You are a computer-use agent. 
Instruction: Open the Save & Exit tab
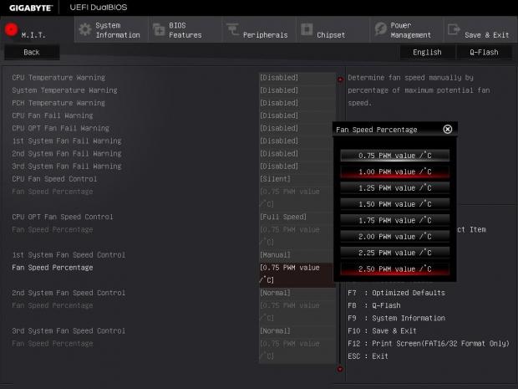tap(480, 30)
